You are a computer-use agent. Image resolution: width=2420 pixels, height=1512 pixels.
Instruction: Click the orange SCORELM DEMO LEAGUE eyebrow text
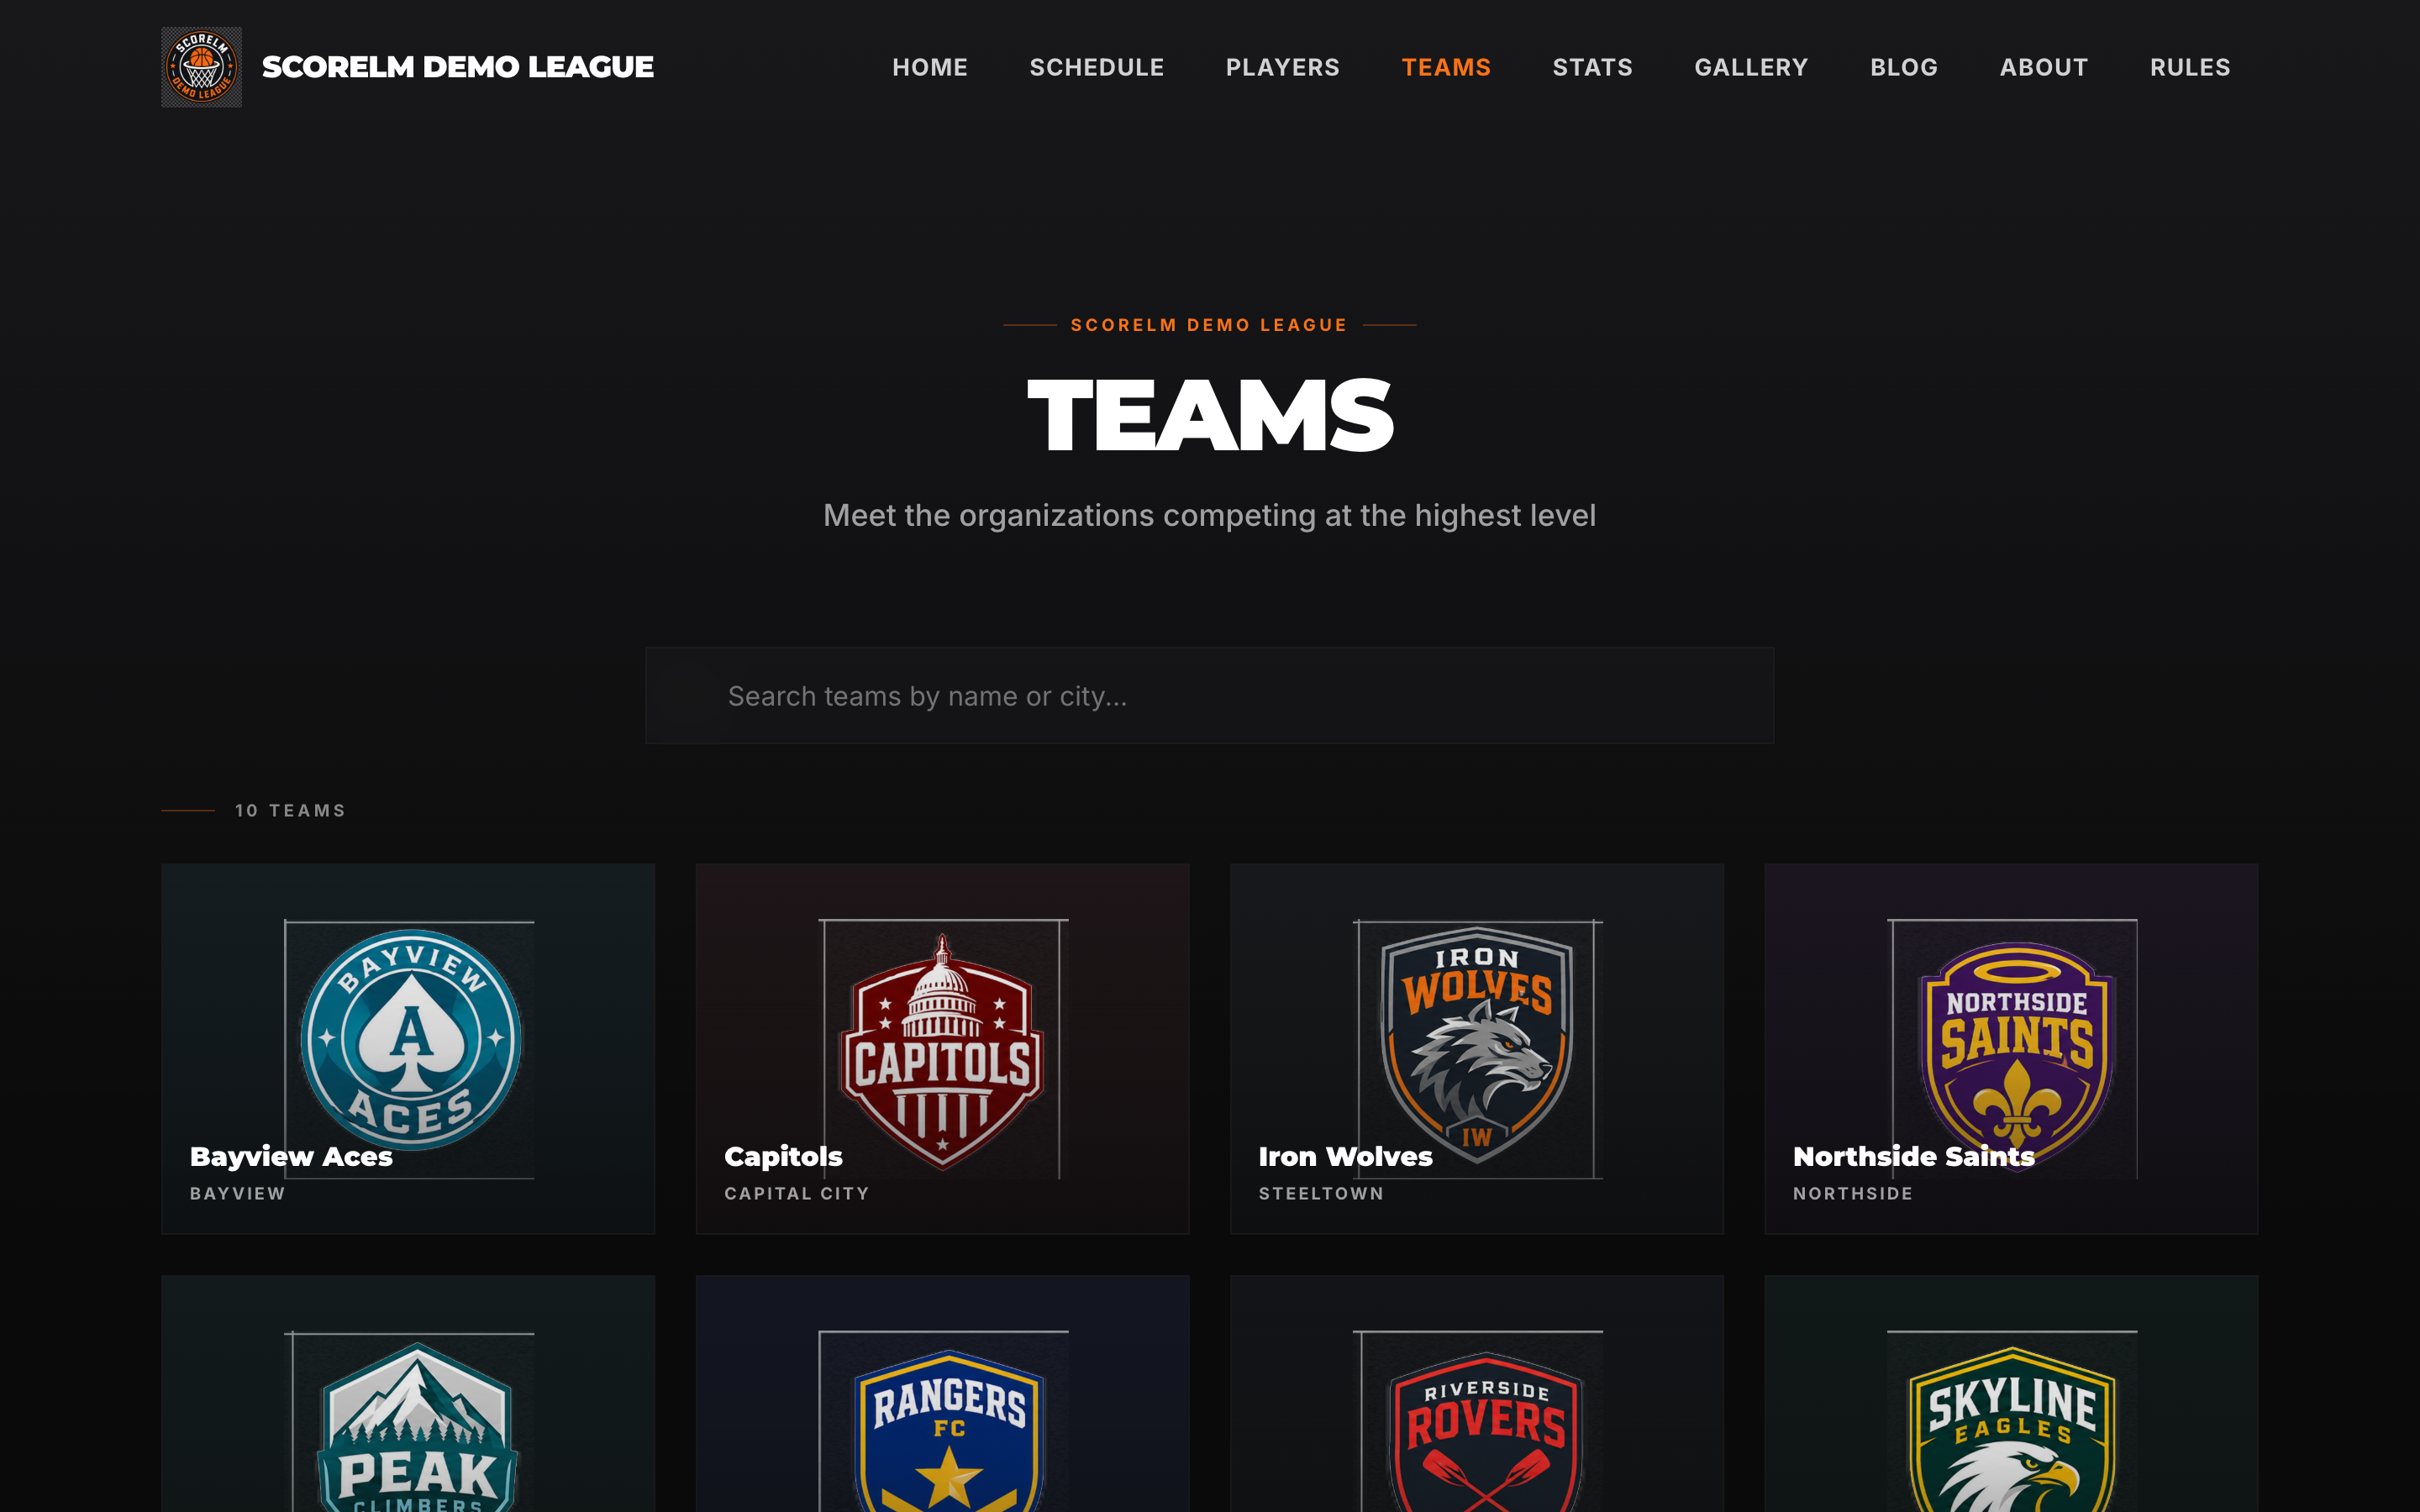(1209, 325)
